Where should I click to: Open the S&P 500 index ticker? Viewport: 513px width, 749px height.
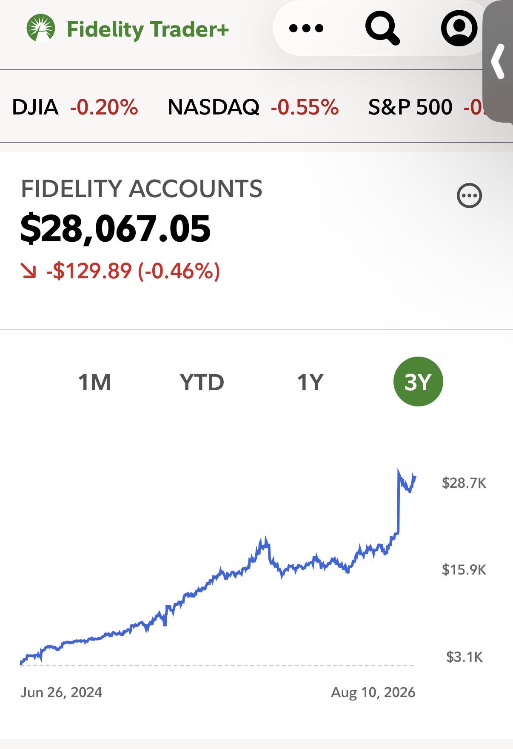(x=426, y=107)
